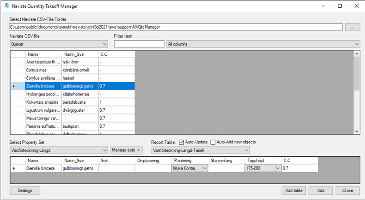The image size is (365, 200).
Task: Click the Naviate app icon in title bar
Action: click(7, 6)
